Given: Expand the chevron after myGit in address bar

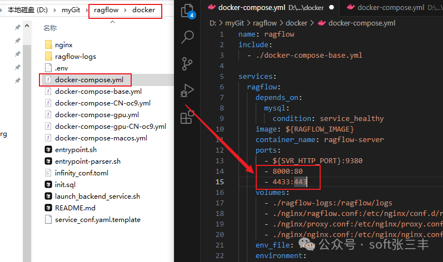Looking at the screenshot, I should [87, 10].
